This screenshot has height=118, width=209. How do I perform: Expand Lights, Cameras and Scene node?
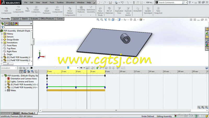[5, 82]
